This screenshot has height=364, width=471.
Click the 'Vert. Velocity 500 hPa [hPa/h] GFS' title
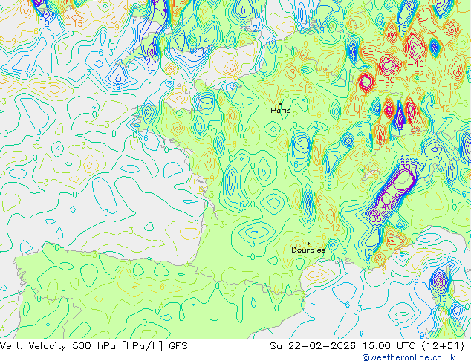click(94, 346)
